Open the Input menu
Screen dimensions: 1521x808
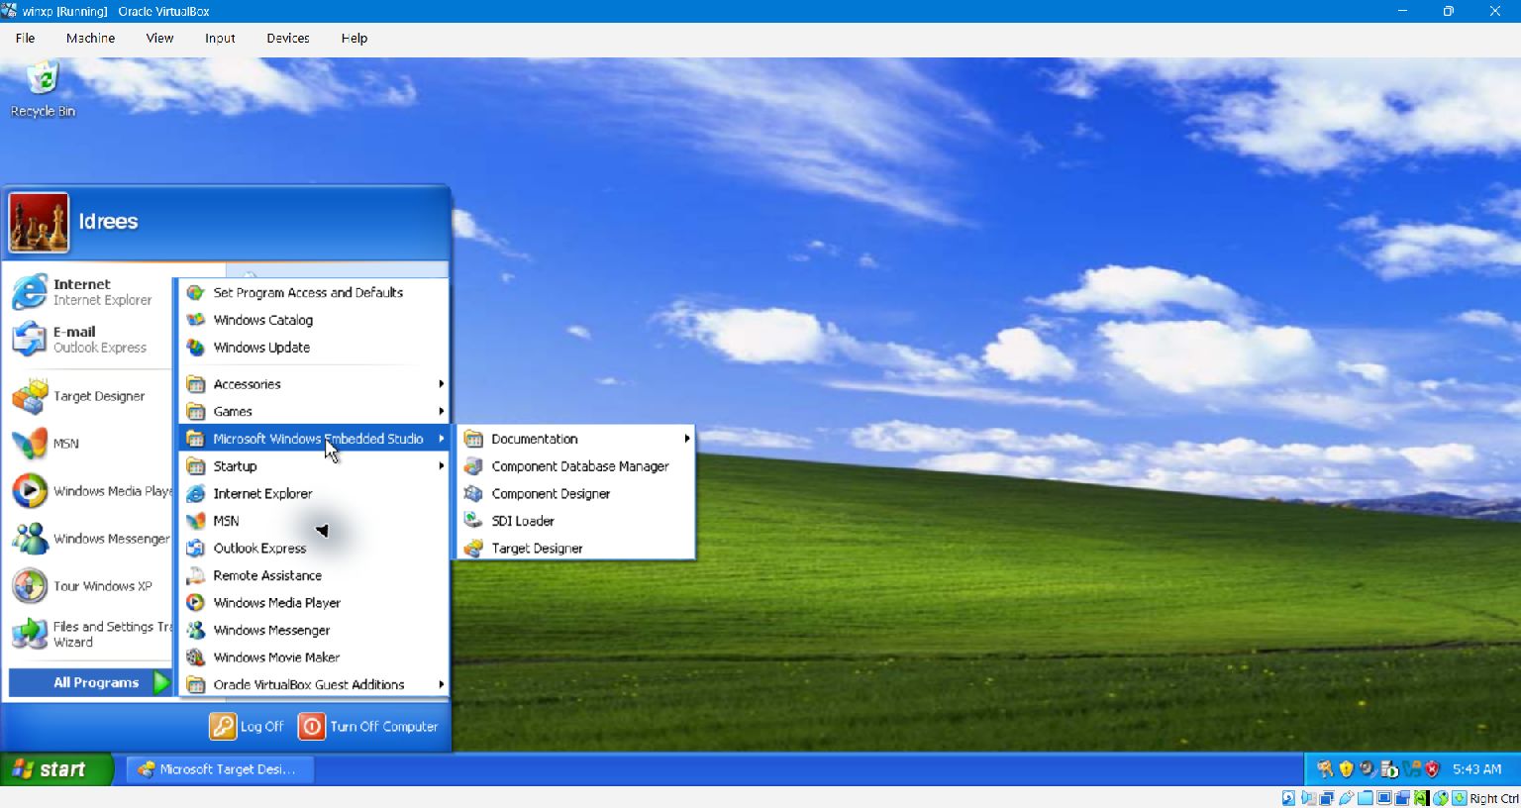click(x=220, y=39)
